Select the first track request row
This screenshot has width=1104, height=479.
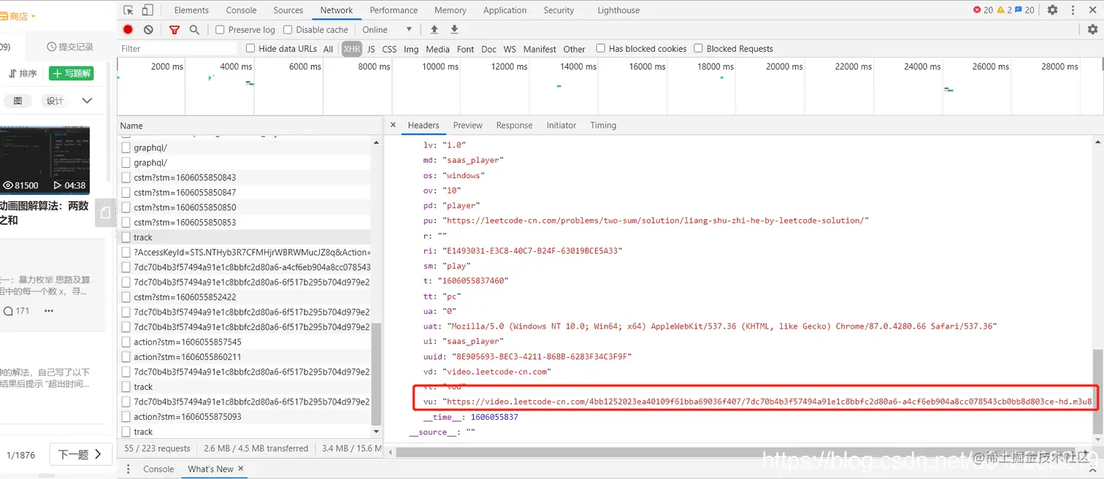pos(245,237)
